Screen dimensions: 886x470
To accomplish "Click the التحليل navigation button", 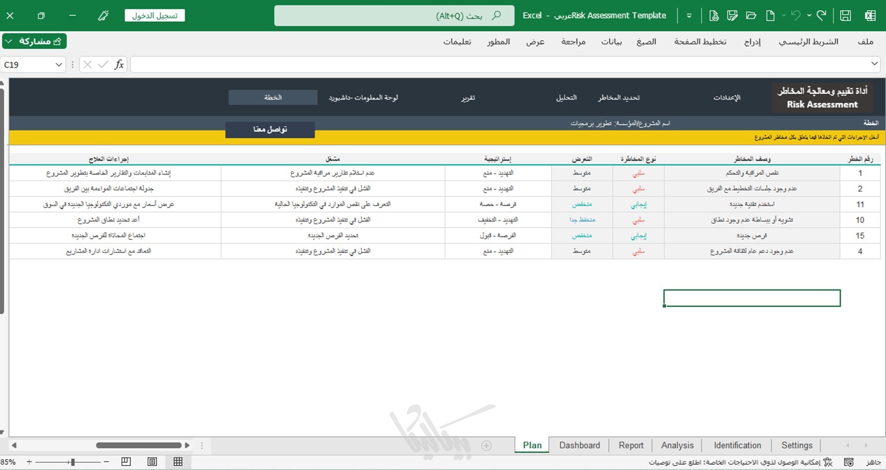I will [566, 98].
